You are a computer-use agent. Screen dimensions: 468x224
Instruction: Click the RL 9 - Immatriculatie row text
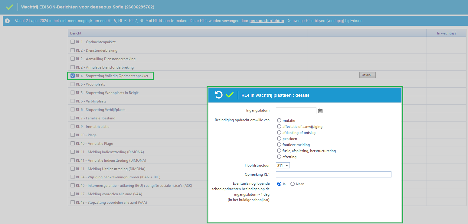(x=93, y=127)
